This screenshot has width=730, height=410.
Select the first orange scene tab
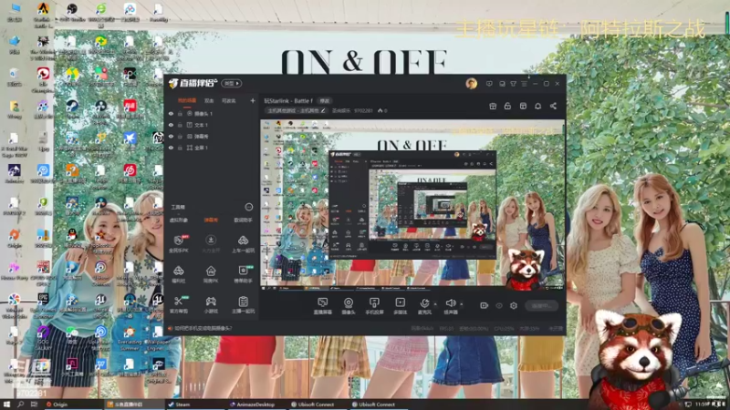tap(187, 100)
